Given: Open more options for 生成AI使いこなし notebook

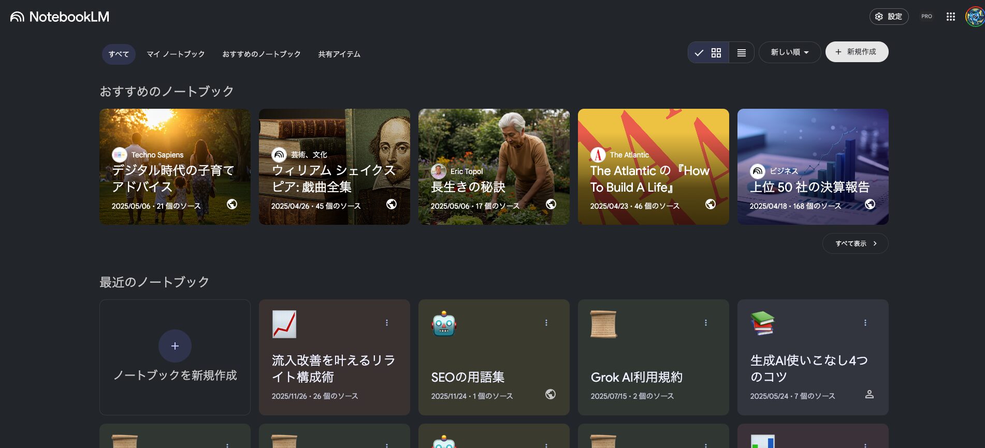Looking at the screenshot, I should tap(865, 323).
